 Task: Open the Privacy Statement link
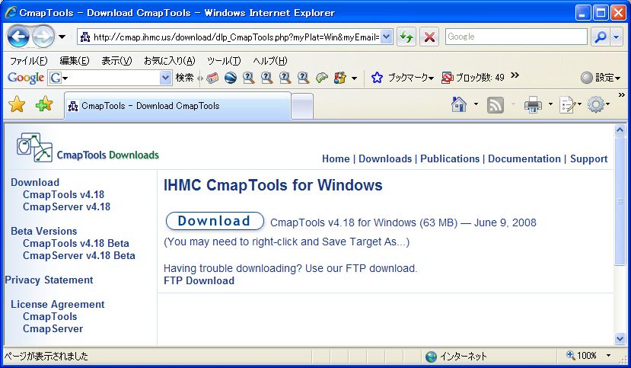pos(49,280)
